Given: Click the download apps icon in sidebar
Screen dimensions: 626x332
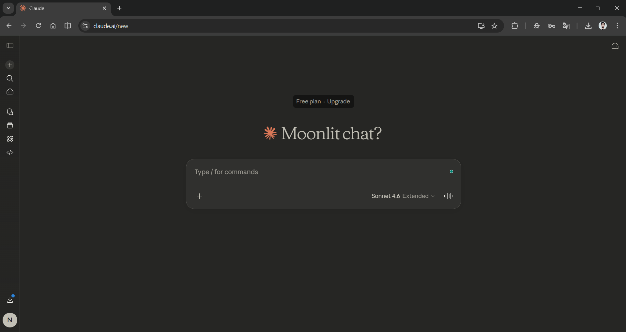Looking at the screenshot, I should pyautogui.click(x=10, y=299).
